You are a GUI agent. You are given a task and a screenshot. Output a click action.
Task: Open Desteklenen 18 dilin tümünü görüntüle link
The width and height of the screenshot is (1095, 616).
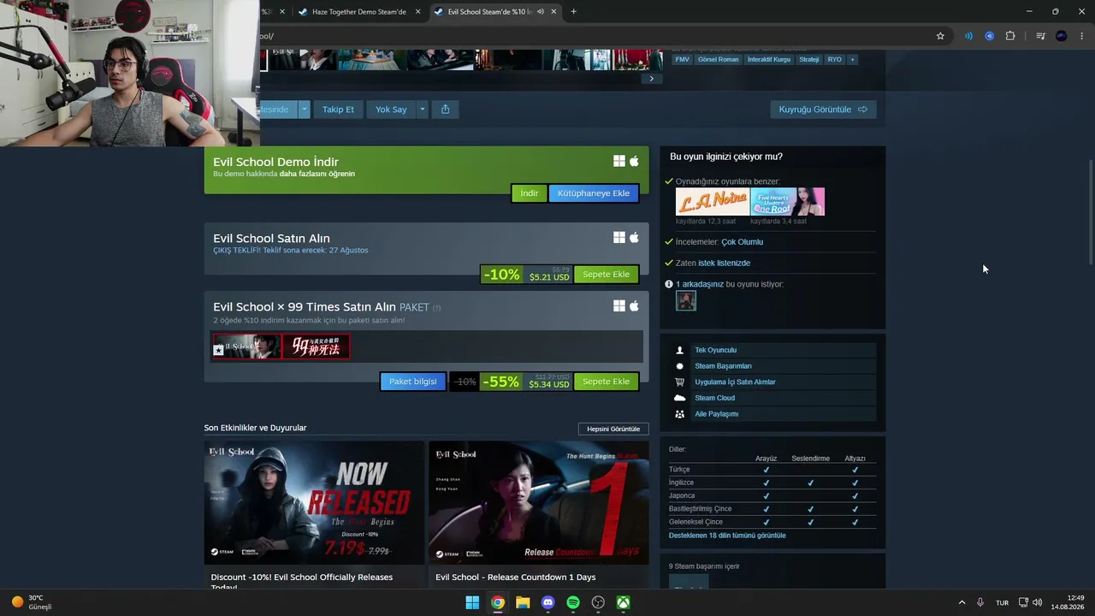tap(727, 536)
